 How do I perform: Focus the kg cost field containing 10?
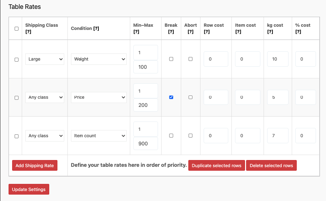point(277,59)
